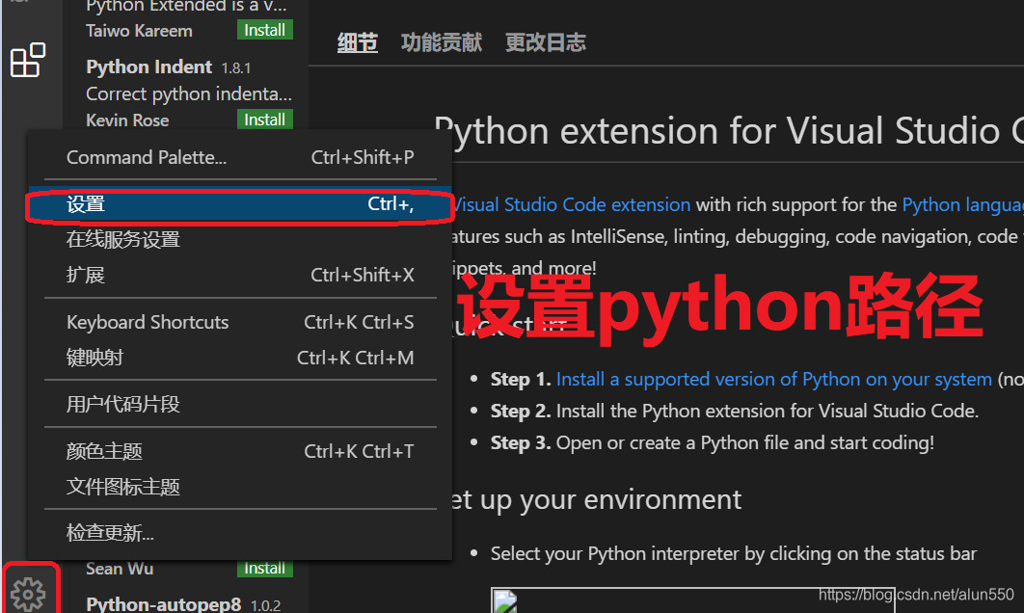Install the Python Indent extension
The image size is (1024, 613).
tap(264, 120)
